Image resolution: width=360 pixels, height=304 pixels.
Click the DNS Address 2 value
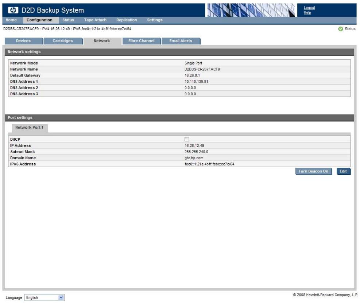click(190, 88)
